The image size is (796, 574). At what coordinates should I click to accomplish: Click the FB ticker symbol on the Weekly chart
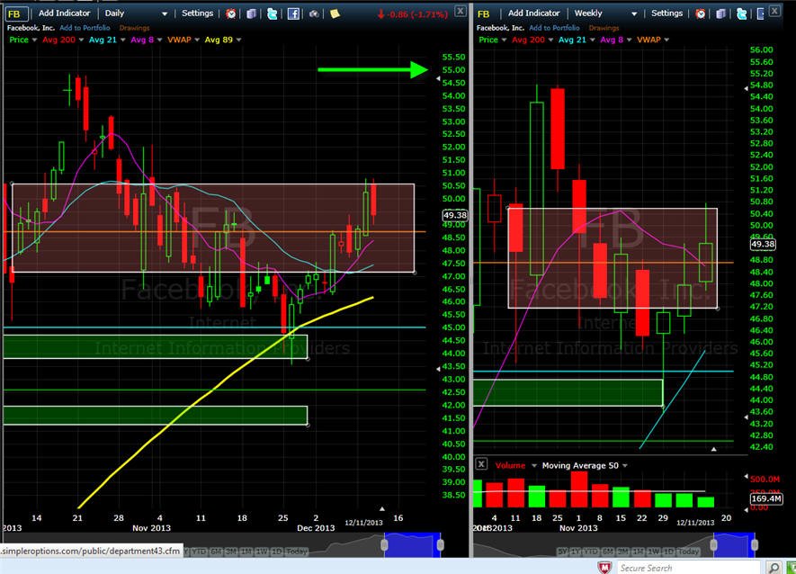[485, 13]
